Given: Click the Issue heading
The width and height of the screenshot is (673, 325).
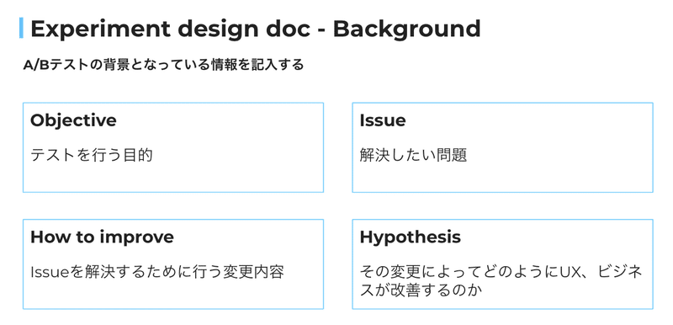Looking at the screenshot, I should point(383,120).
